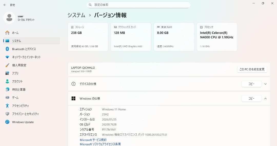
Task: Copy the Windows の仕様 details
Action: [251, 99]
